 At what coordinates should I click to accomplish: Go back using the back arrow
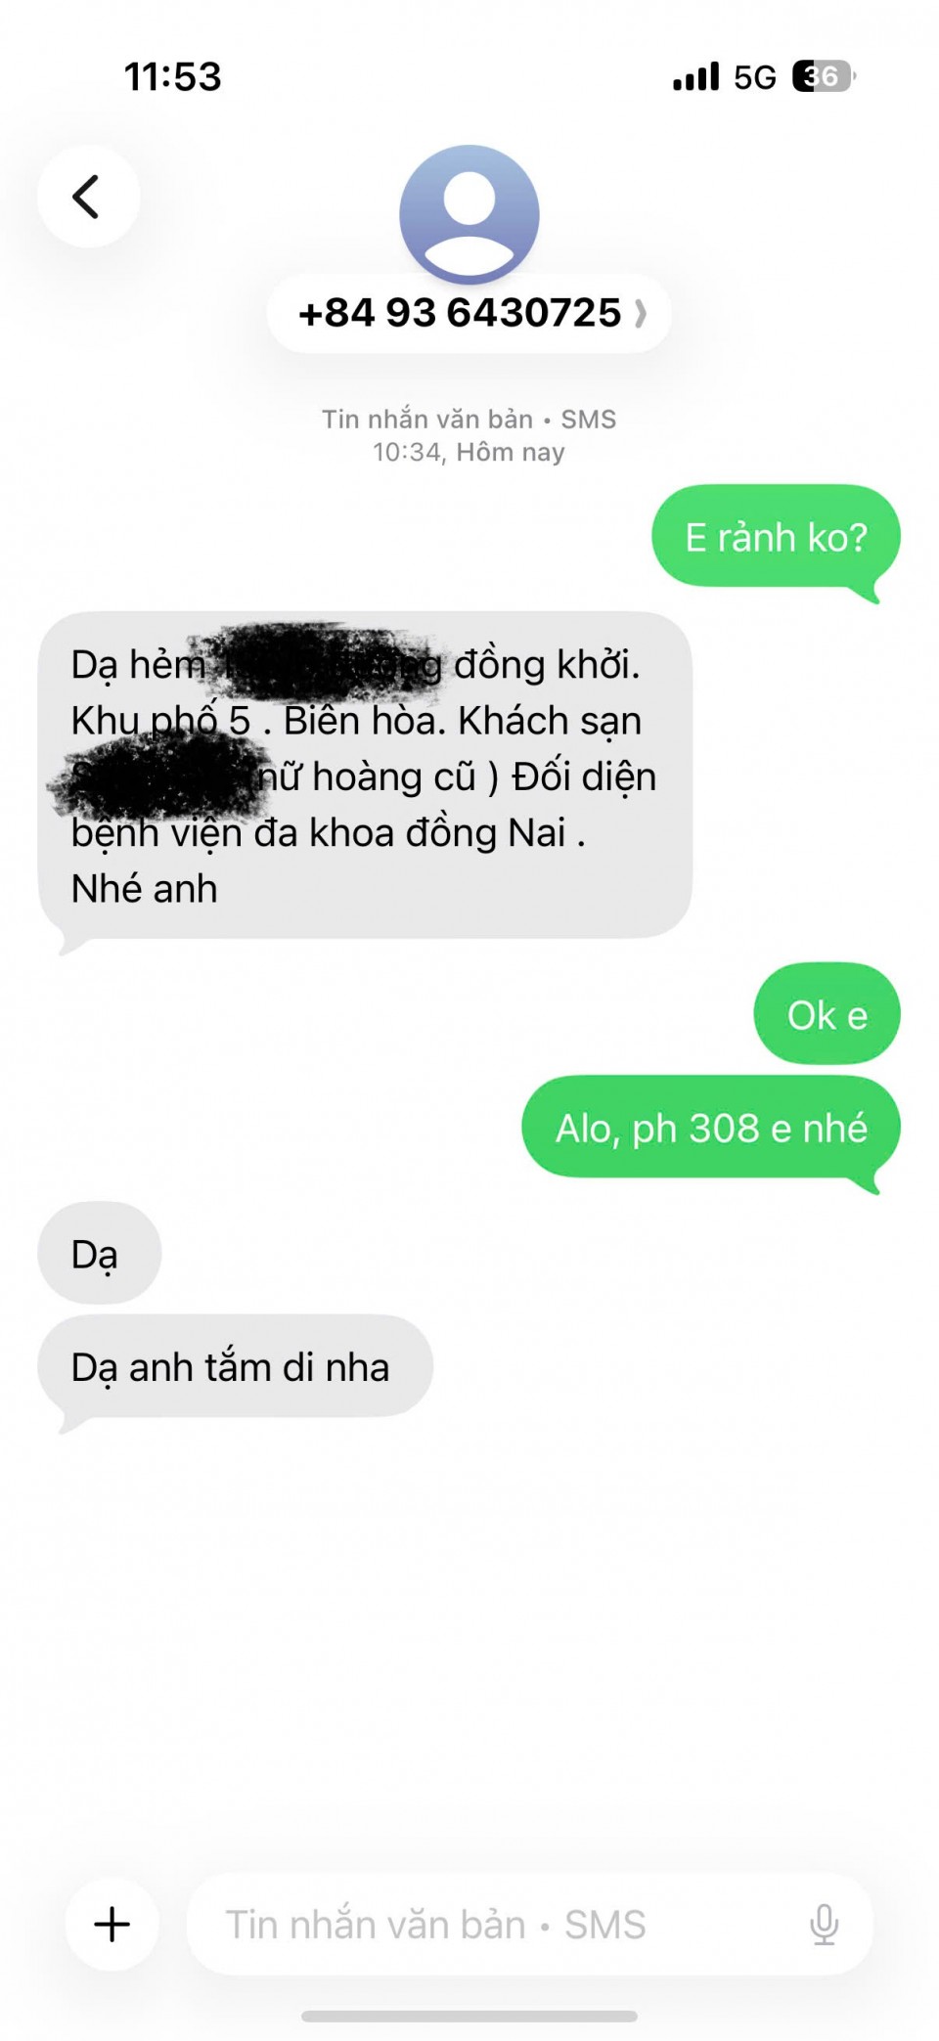pyautogui.click(x=88, y=197)
